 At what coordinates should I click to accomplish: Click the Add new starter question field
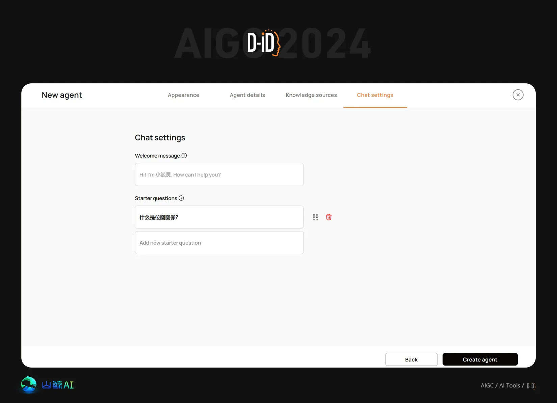tap(219, 243)
